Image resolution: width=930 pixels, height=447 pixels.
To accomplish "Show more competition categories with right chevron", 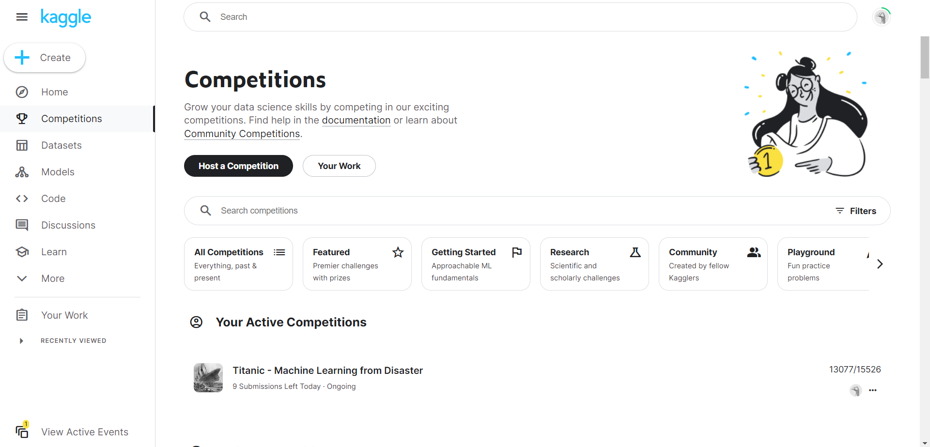I will [x=880, y=264].
